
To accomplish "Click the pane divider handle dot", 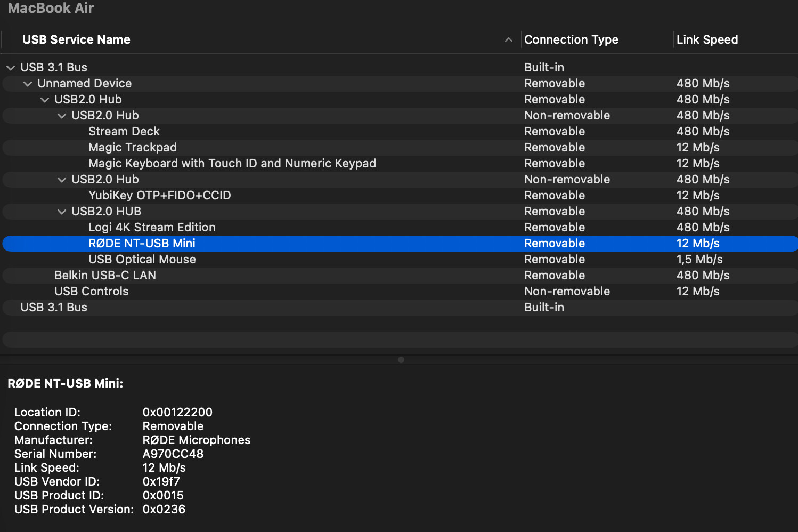I will (x=401, y=360).
